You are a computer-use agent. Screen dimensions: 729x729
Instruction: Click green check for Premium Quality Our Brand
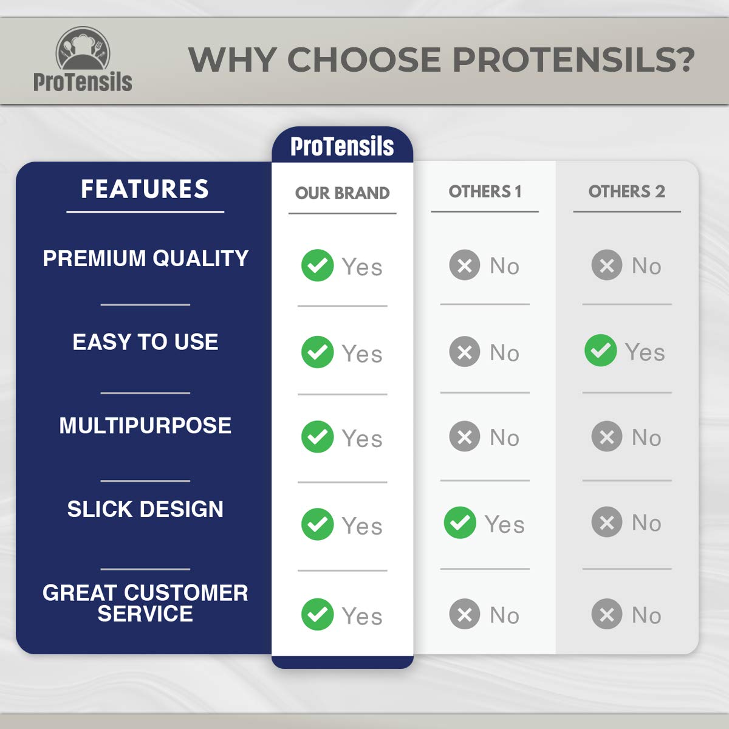317,265
